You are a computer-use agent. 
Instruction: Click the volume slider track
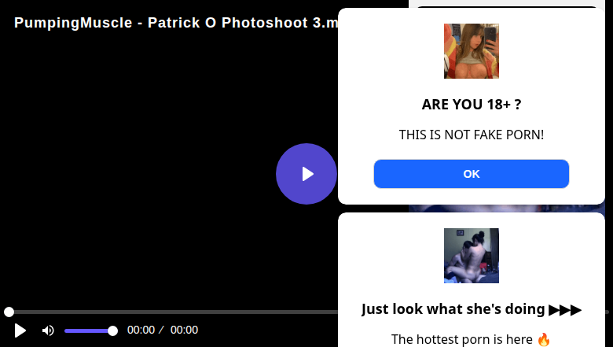pyautogui.click(x=86, y=330)
